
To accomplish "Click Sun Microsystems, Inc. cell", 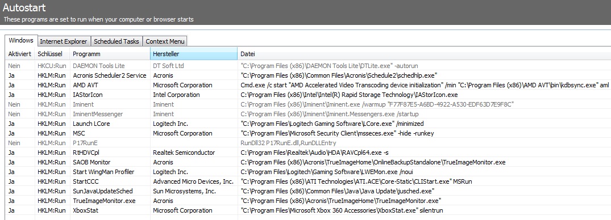I will coord(184,191).
